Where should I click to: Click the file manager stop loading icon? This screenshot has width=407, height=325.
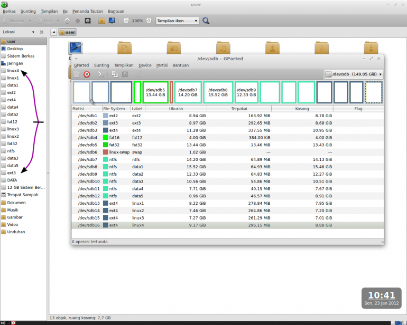77,21
